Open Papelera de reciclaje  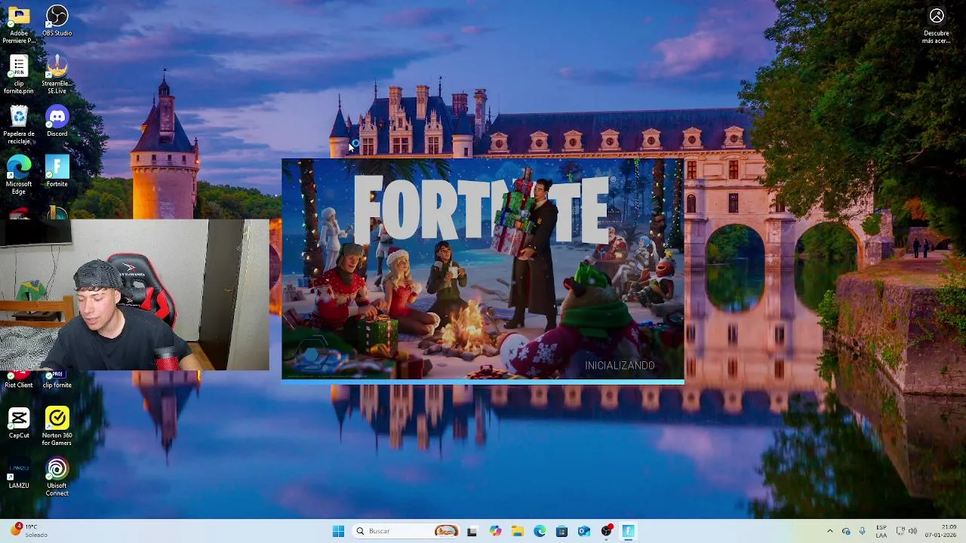click(19, 125)
